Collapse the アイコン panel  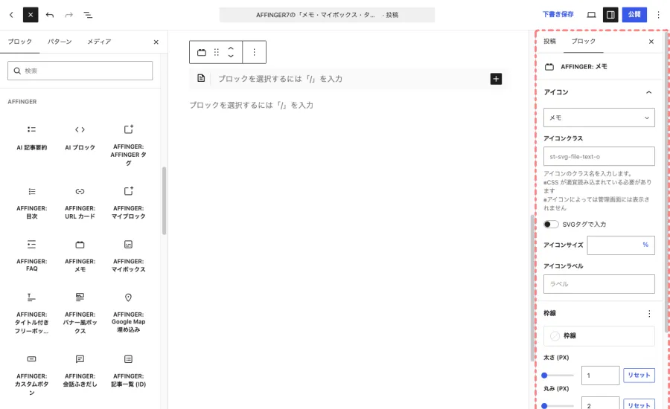(x=599, y=92)
